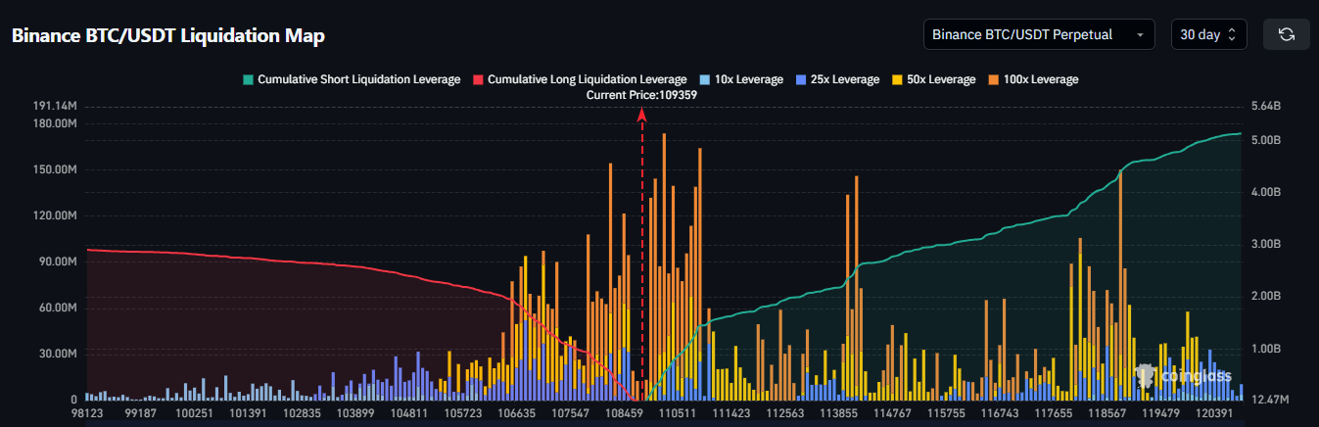Click the 3.00B right axis label
Screen dimensions: 1319x427
point(1266,244)
